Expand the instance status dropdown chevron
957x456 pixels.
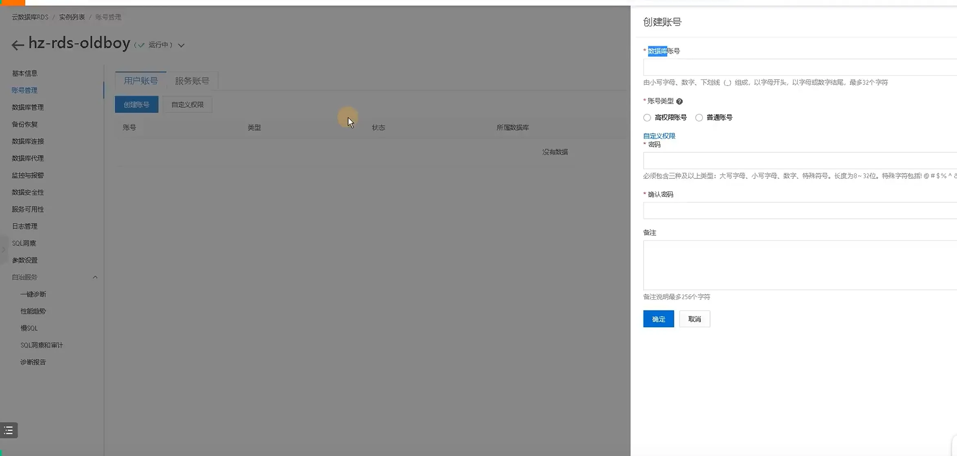point(181,45)
